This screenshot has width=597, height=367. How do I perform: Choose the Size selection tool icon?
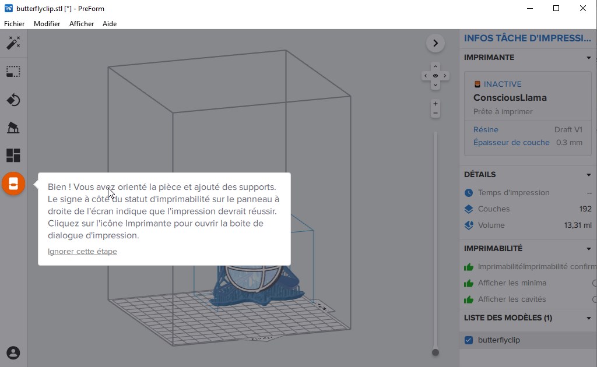tap(13, 72)
